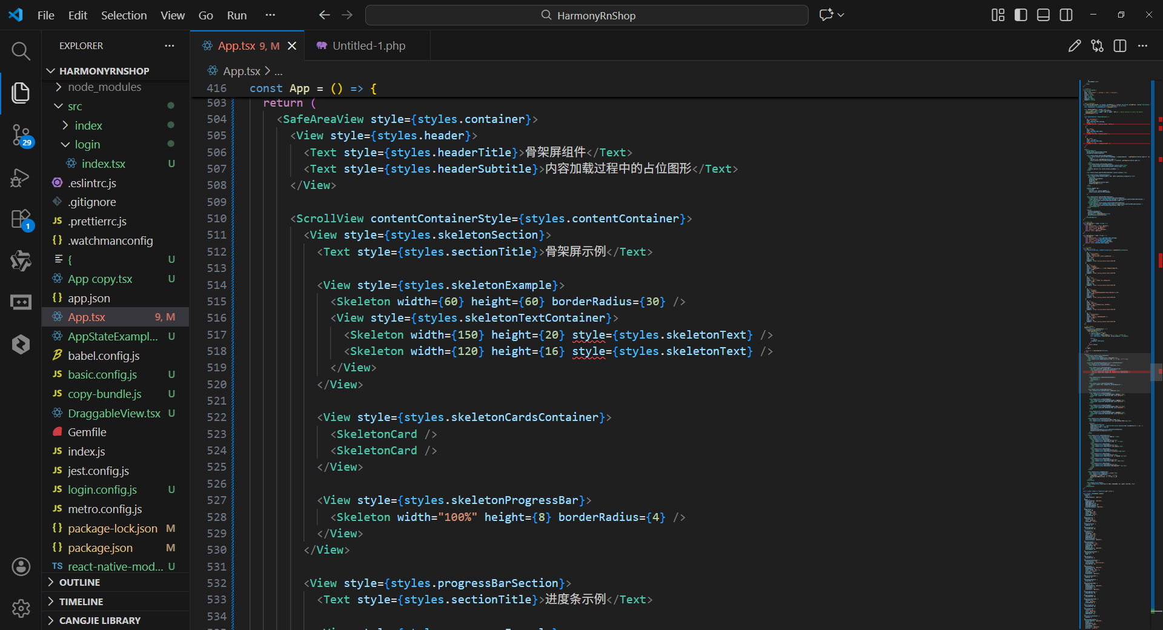Open the Edit menu
This screenshot has height=630, width=1163.
click(x=78, y=15)
